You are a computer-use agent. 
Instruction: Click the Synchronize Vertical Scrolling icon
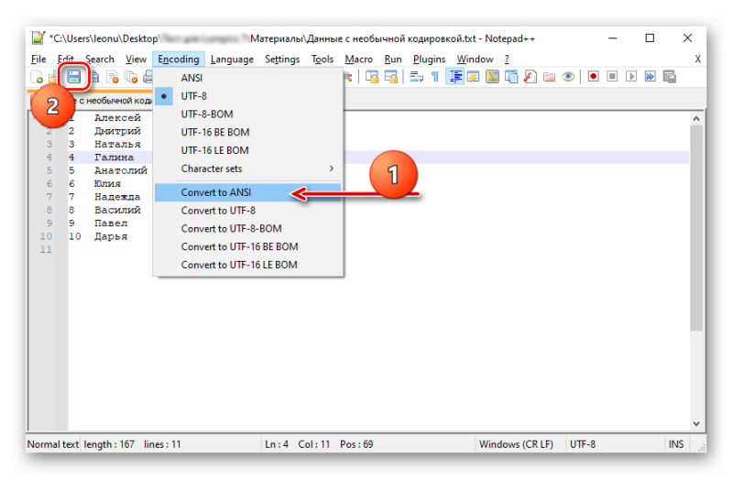coord(372,77)
